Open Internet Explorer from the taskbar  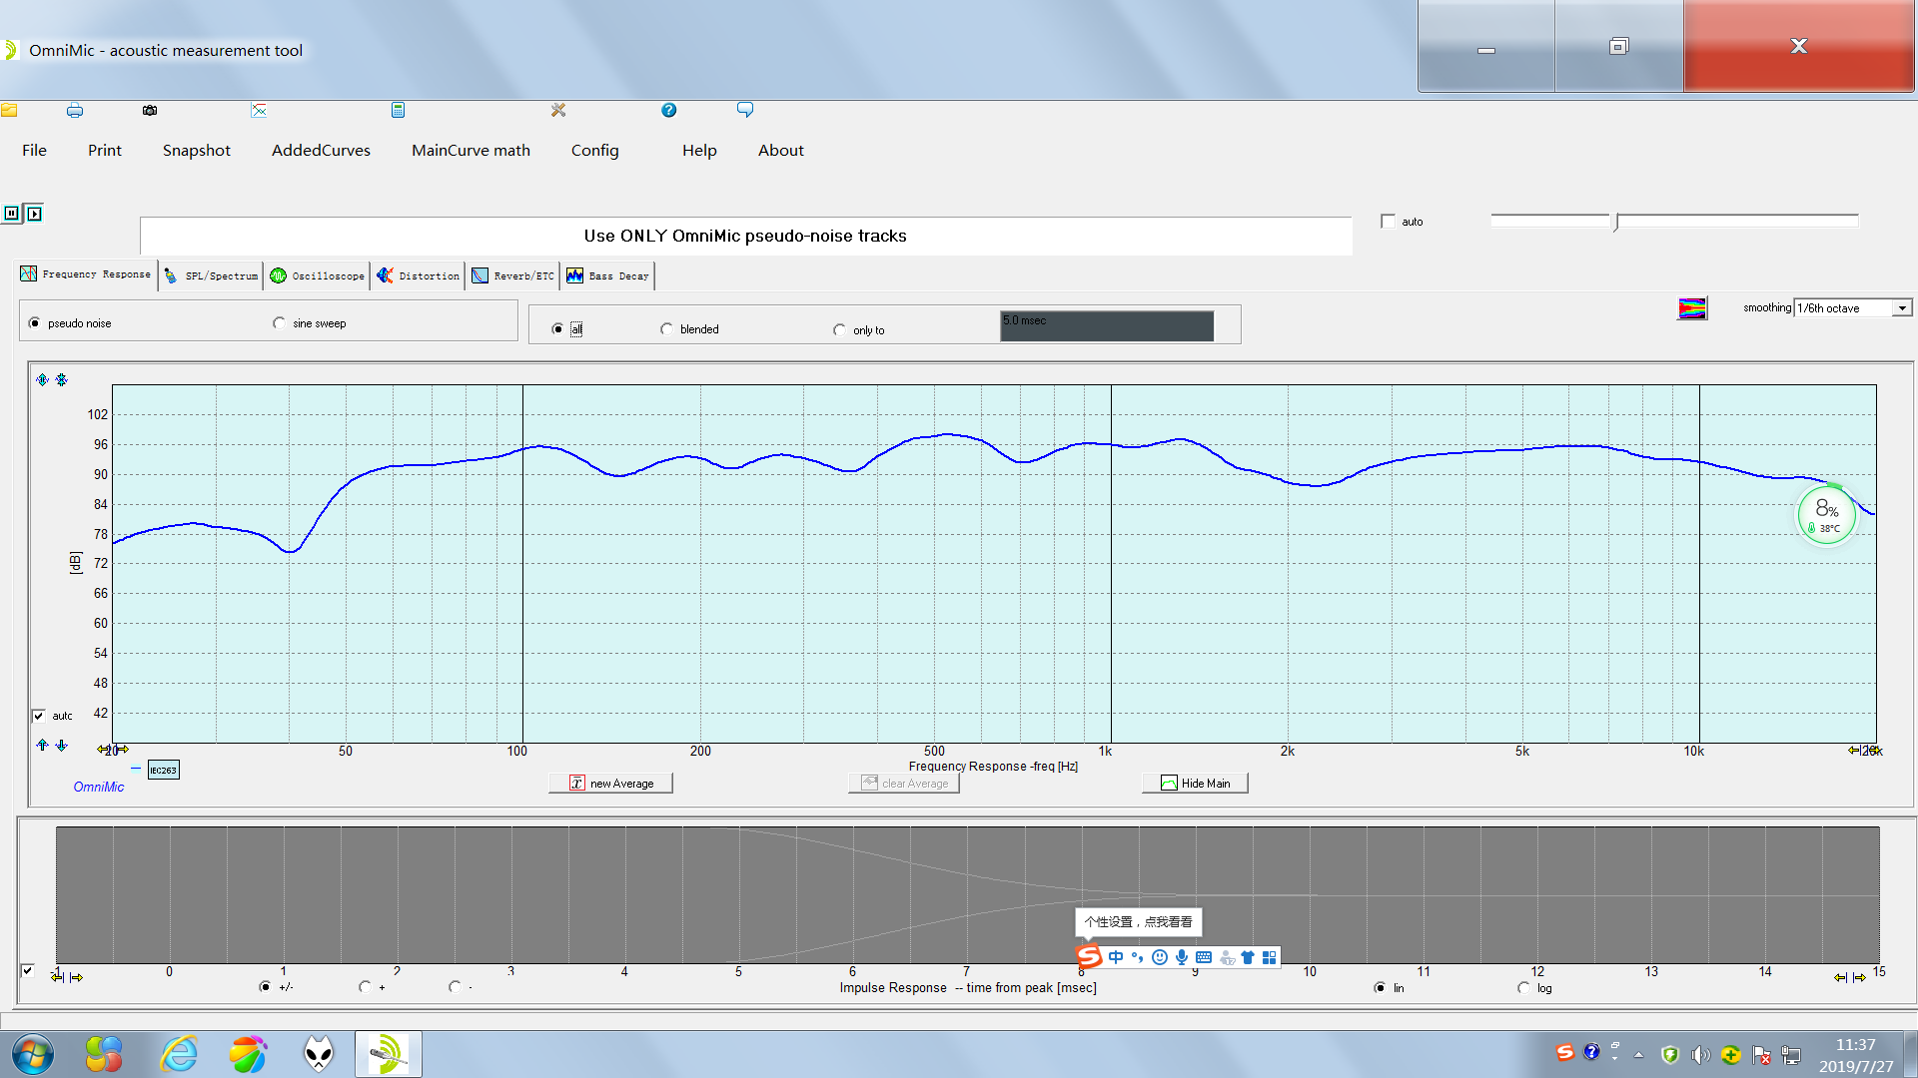click(180, 1054)
